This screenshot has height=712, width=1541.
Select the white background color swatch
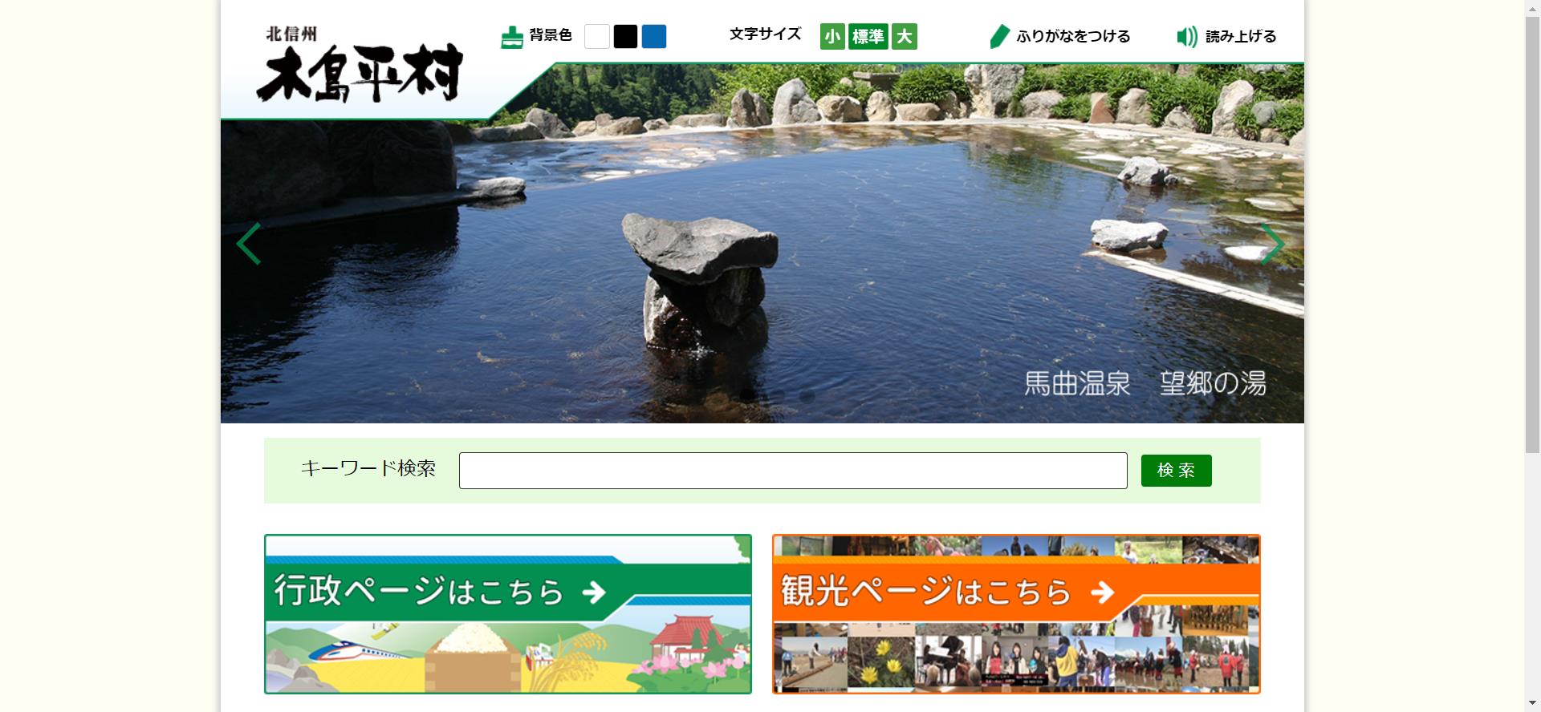point(597,37)
